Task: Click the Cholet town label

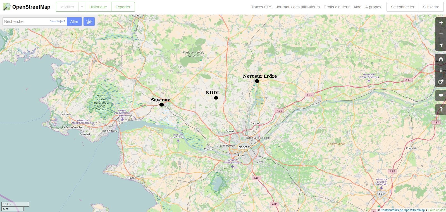Action: (x=381, y=194)
